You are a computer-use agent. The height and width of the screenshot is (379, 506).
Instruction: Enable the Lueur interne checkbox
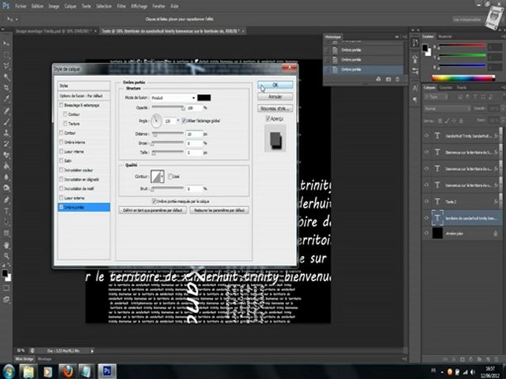tap(61, 152)
